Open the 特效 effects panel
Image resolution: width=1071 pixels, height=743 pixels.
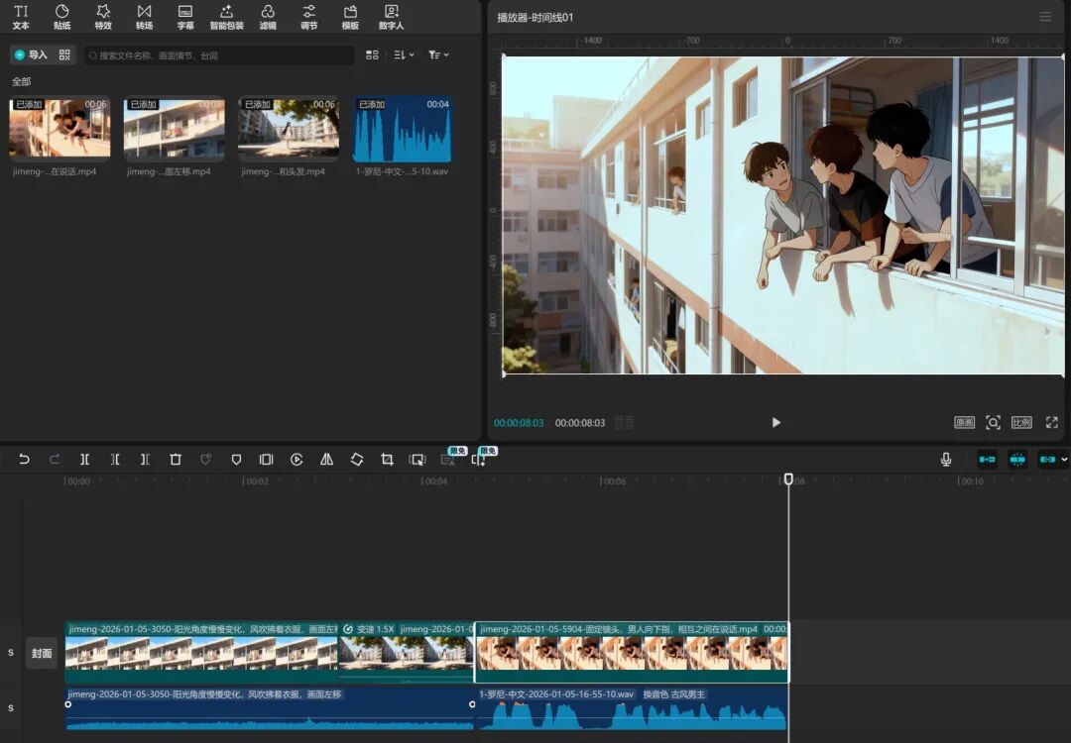(103, 16)
